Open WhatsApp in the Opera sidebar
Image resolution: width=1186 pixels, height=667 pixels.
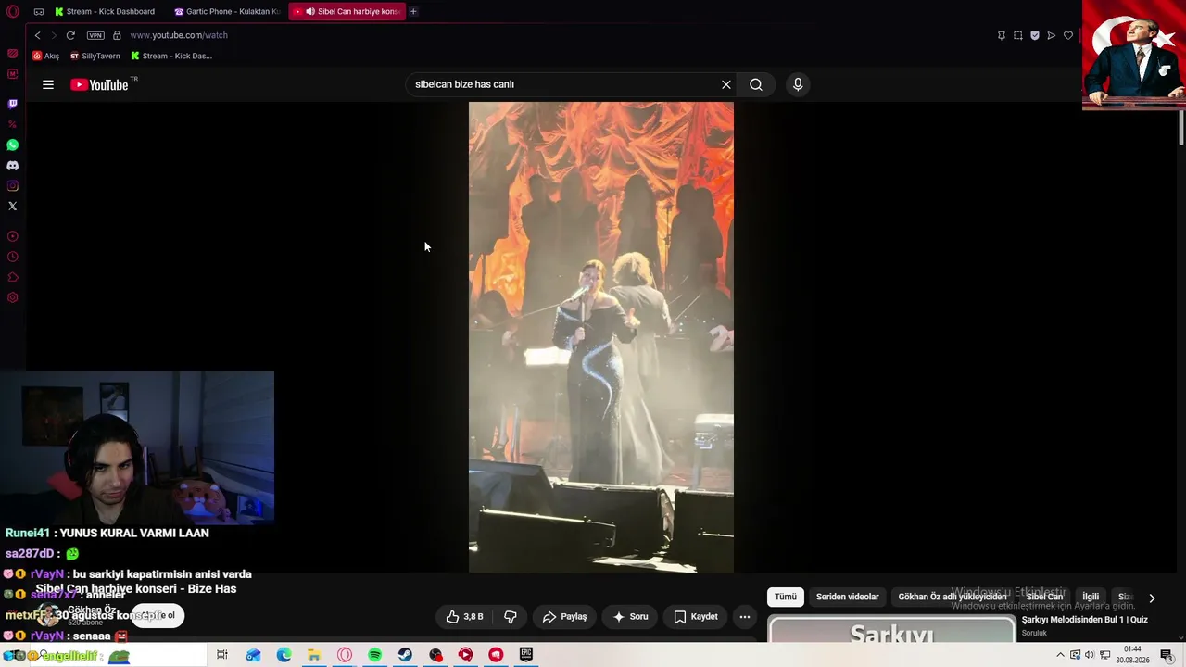point(12,145)
